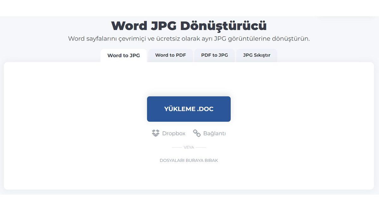Viewport: 379px width, 213px height.
Task: Click the Word JPG Dönüştürücü page title
Action: coord(189,25)
